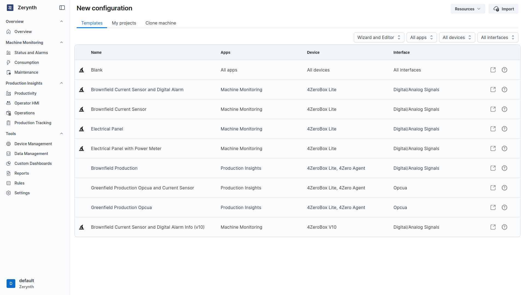Viewport: 525px width, 295px height.
Task: Click the Custom Dashboards sidebar icon
Action: tap(8, 163)
